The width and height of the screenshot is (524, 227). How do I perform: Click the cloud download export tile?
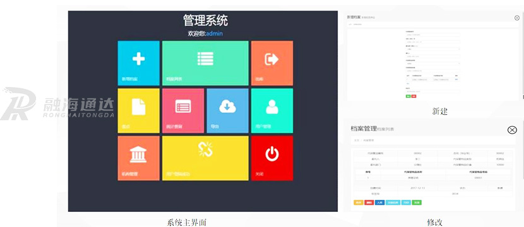pos(227,110)
